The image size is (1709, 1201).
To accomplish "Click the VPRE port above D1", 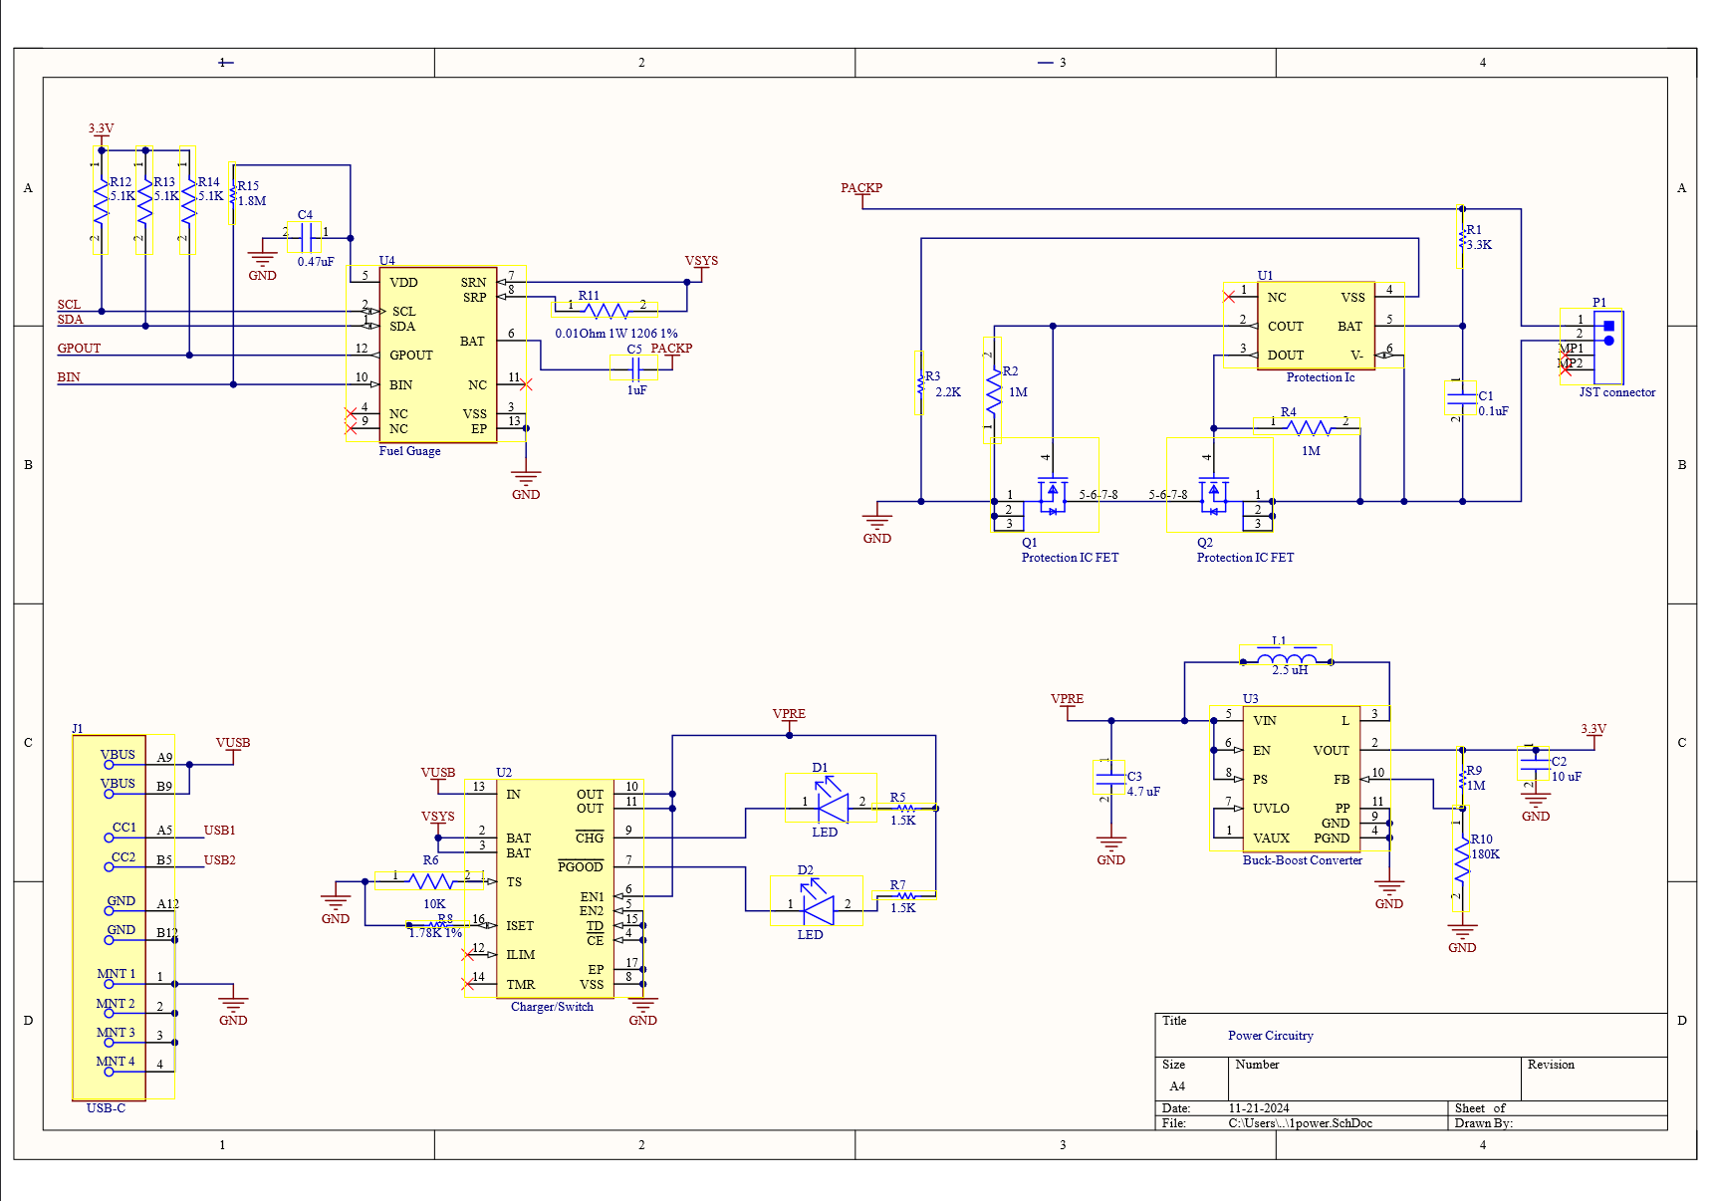I will pos(789,714).
